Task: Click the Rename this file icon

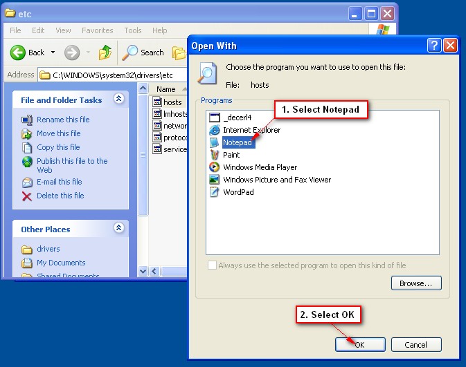Action: coord(27,120)
